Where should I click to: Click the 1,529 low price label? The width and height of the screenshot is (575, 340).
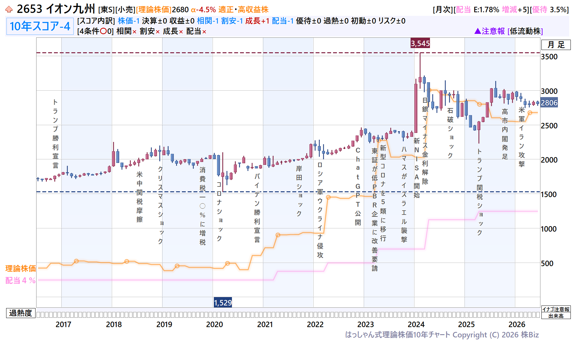click(x=223, y=303)
